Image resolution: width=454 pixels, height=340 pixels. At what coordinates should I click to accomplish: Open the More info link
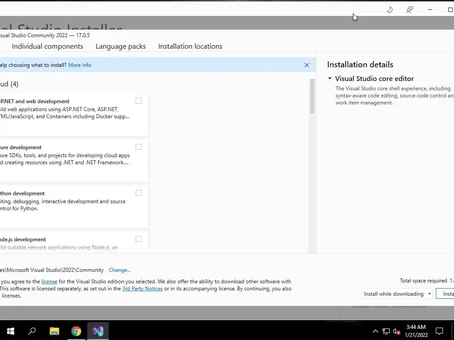[80, 65]
